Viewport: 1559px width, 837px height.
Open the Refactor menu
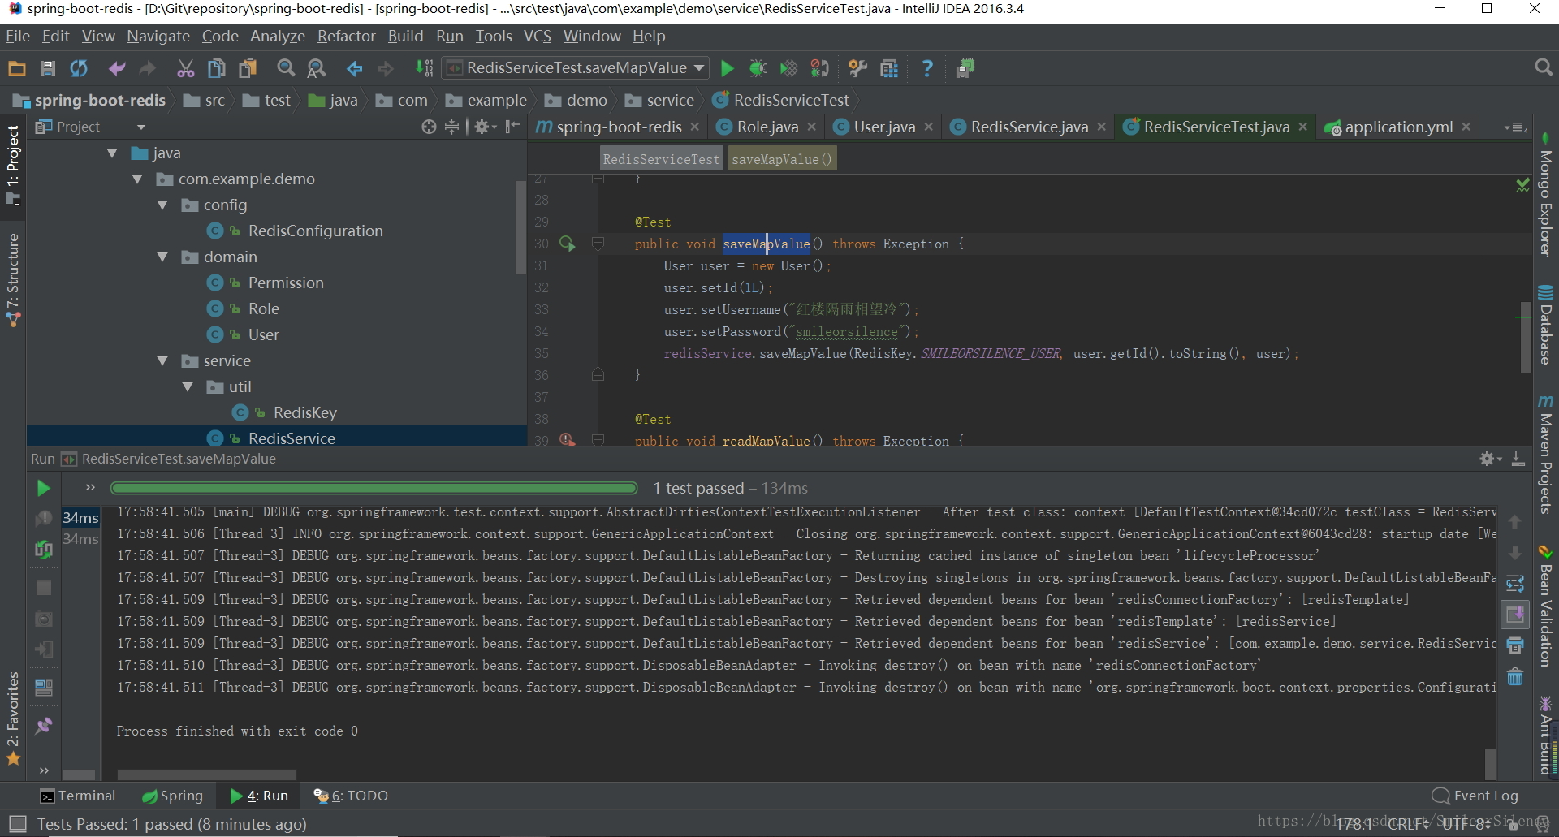346,36
